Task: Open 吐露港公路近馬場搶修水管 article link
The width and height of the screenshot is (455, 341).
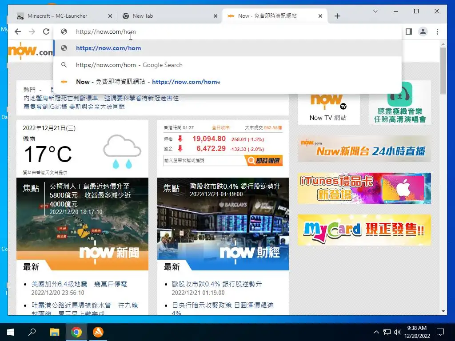Action: click(84, 309)
